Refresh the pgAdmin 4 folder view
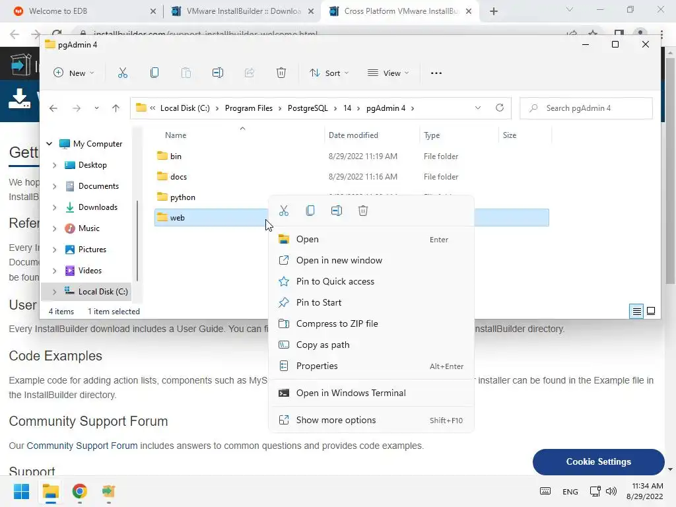676x507 pixels. 500,108
